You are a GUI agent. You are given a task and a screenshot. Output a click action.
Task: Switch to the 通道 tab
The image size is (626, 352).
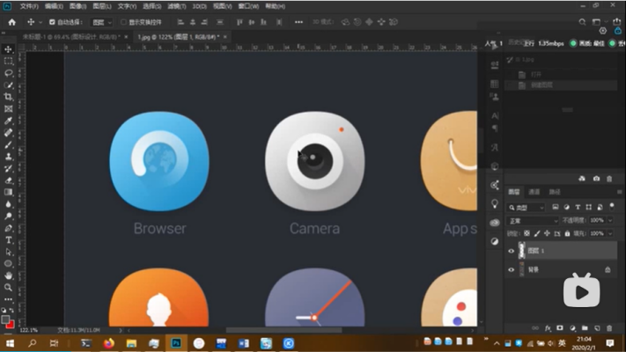(534, 192)
